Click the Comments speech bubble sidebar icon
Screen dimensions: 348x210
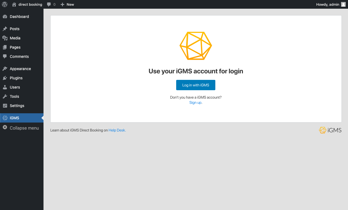point(5,57)
